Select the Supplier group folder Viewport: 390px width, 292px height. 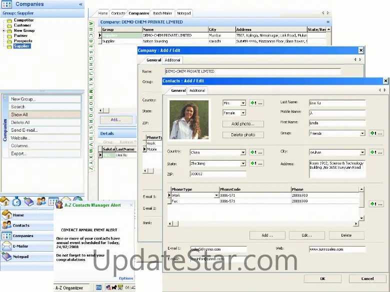22,46
